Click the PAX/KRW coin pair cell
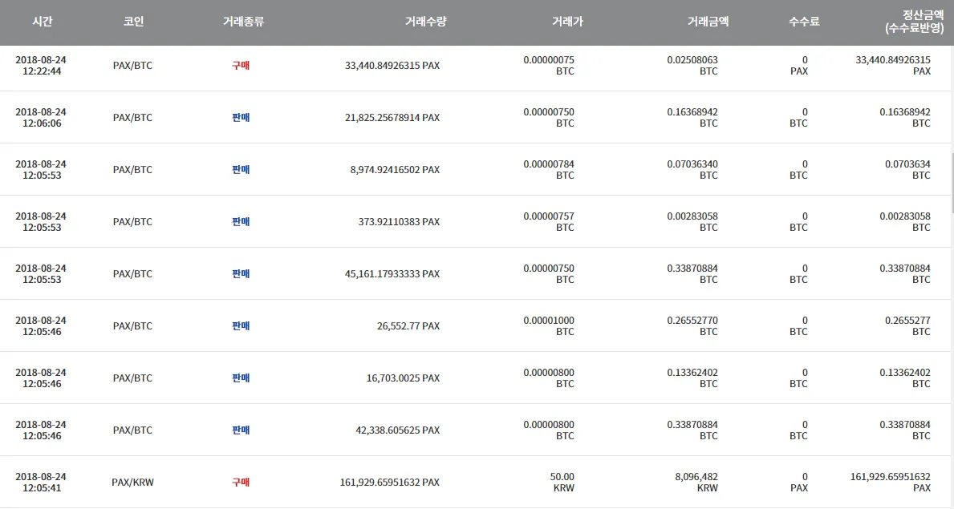This screenshot has height=509, width=954. 132,483
